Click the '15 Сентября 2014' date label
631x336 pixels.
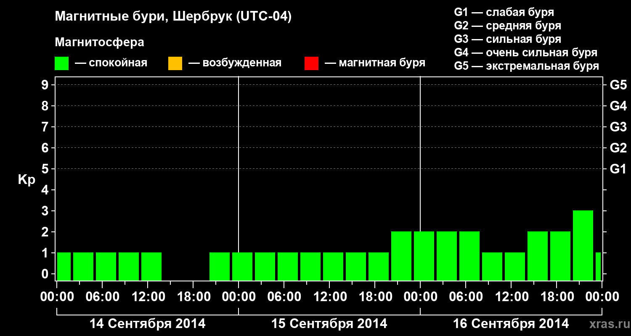pyautogui.click(x=329, y=324)
